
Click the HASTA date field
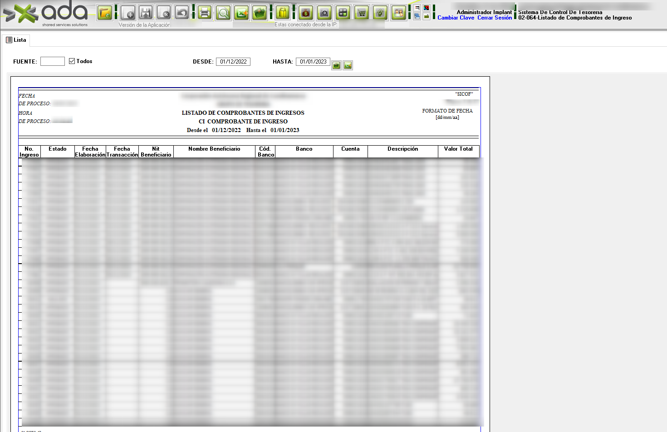point(313,62)
